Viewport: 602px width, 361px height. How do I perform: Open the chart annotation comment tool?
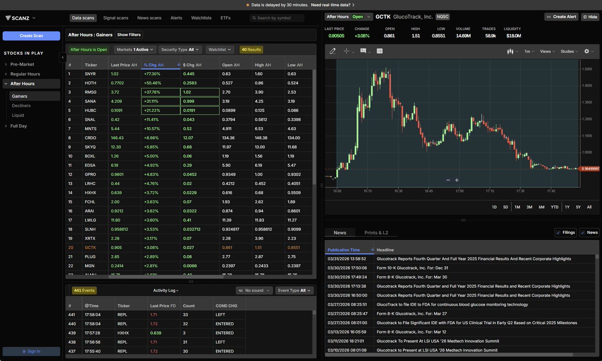click(x=363, y=51)
